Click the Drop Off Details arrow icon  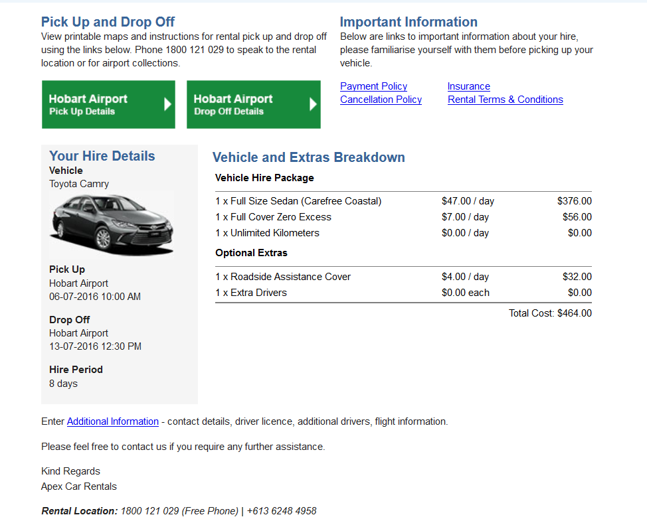[312, 104]
